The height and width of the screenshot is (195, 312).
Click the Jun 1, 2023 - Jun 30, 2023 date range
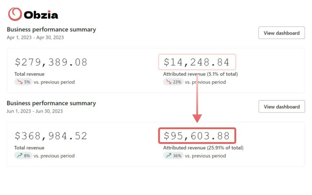coord(35,111)
